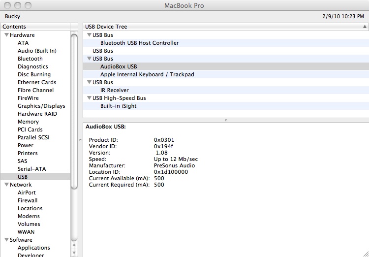
Task: Select the empty USB Bus row without triangle
Action: 226,51
